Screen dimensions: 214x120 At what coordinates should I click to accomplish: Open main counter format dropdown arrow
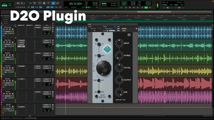click(x=83, y=4)
